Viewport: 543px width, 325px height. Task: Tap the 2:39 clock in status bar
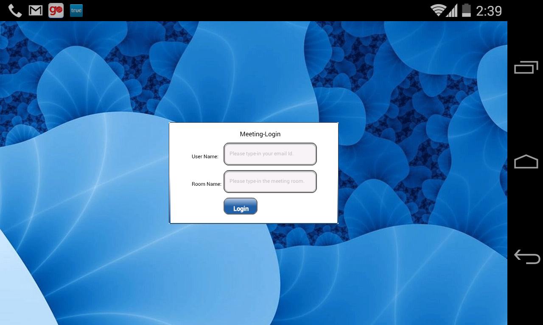pos(489,11)
